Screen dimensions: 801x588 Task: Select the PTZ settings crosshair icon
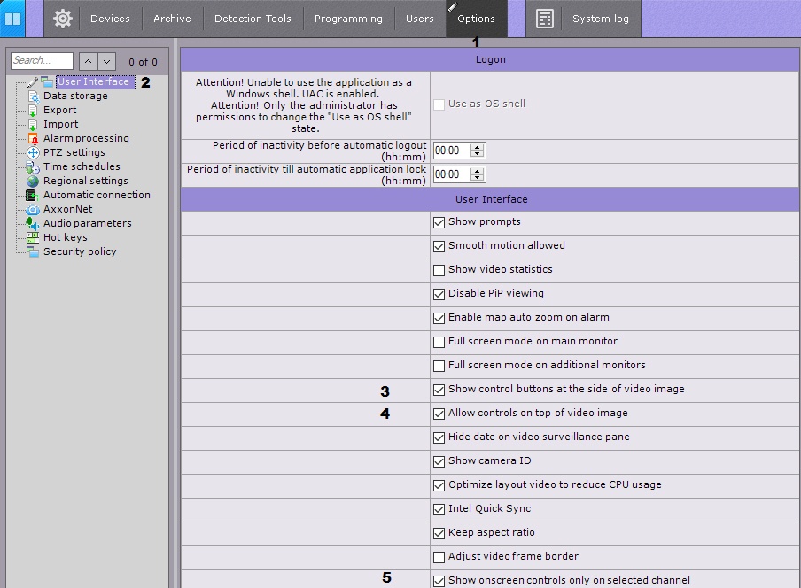pyautogui.click(x=33, y=153)
